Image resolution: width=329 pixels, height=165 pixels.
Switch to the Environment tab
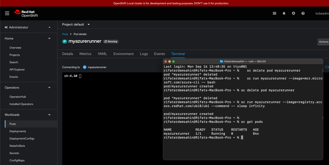tap(123, 54)
